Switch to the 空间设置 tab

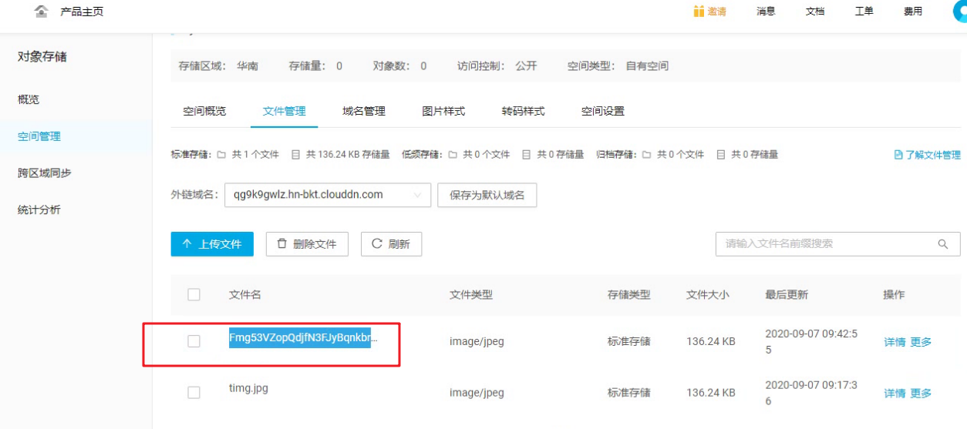(603, 111)
